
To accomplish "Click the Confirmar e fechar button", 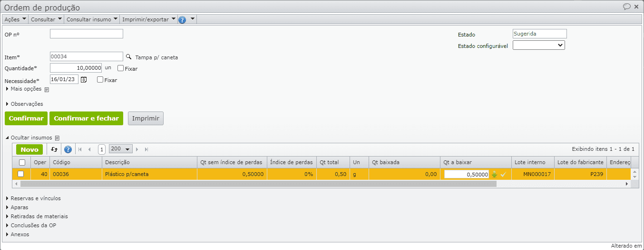I will 86,118.
